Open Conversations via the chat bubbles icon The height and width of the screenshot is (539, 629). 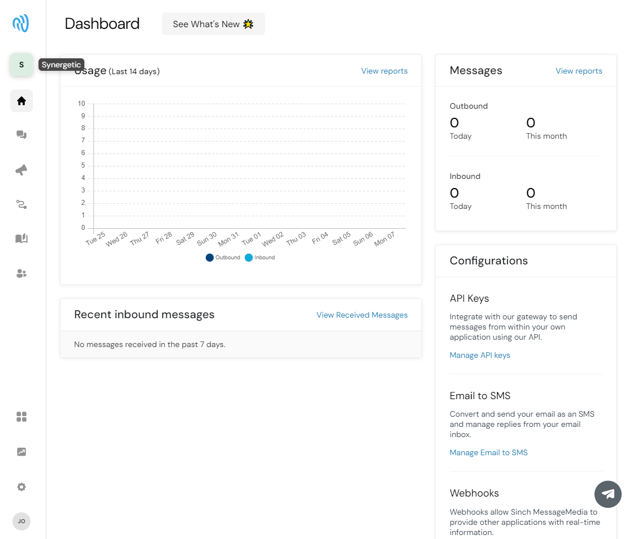(21, 135)
